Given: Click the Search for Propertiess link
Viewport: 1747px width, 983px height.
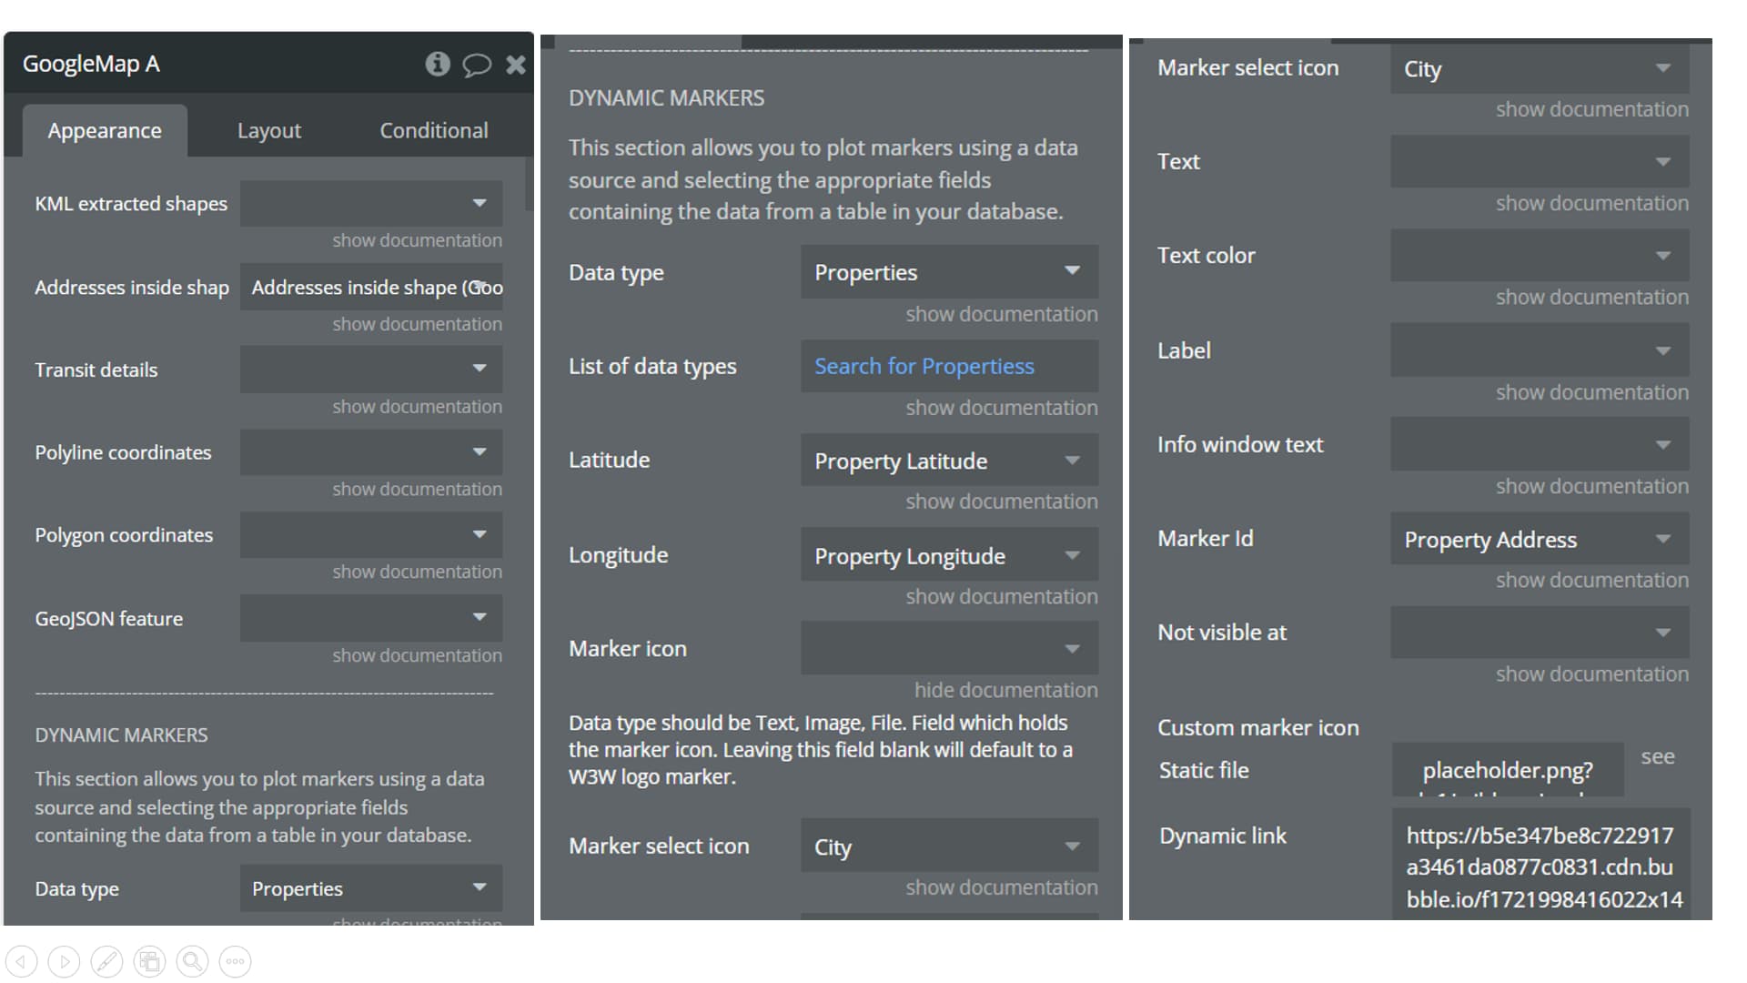Looking at the screenshot, I should 923,366.
